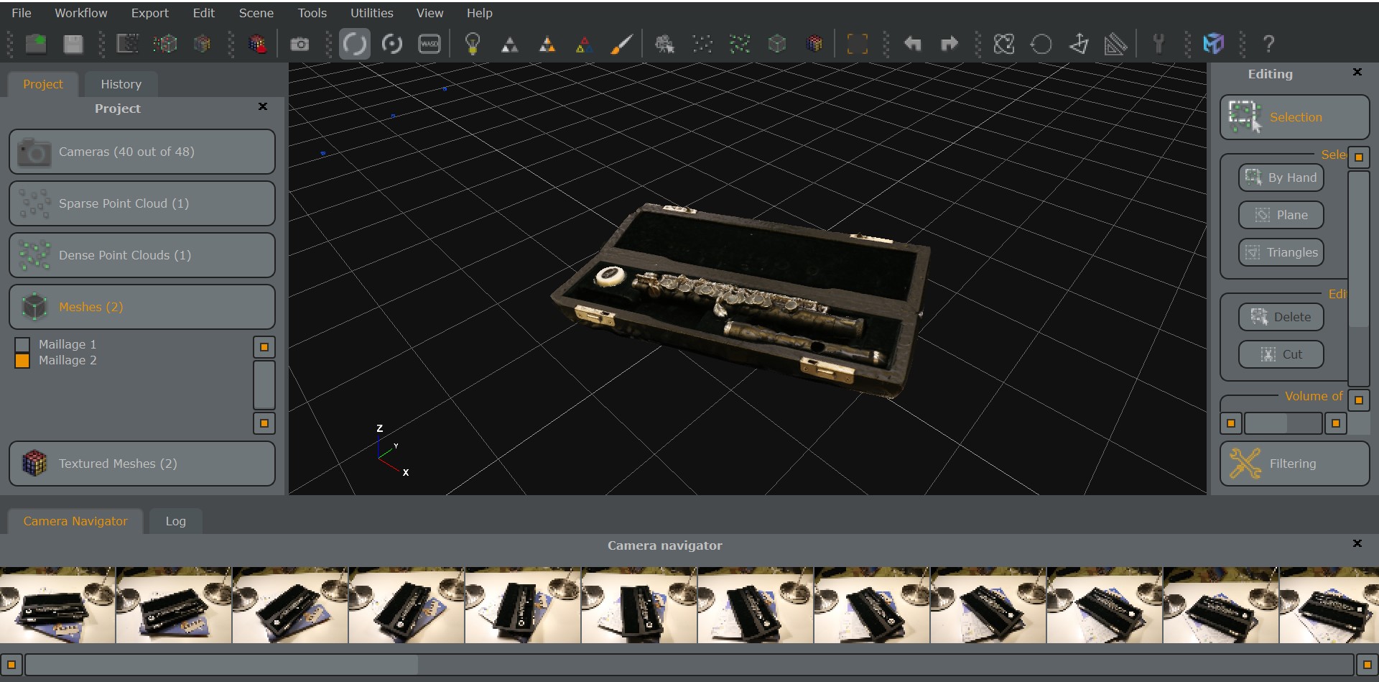This screenshot has width=1379, height=682.
Task: Click the paintbrush tool icon
Action: (x=621, y=45)
